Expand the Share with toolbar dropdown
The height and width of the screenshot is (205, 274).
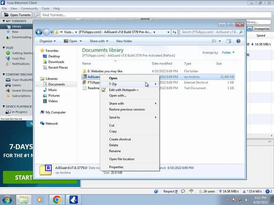point(99,41)
